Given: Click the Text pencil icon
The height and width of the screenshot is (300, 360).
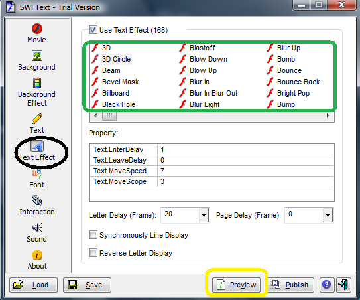Looking at the screenshot, I should (37, 119).
